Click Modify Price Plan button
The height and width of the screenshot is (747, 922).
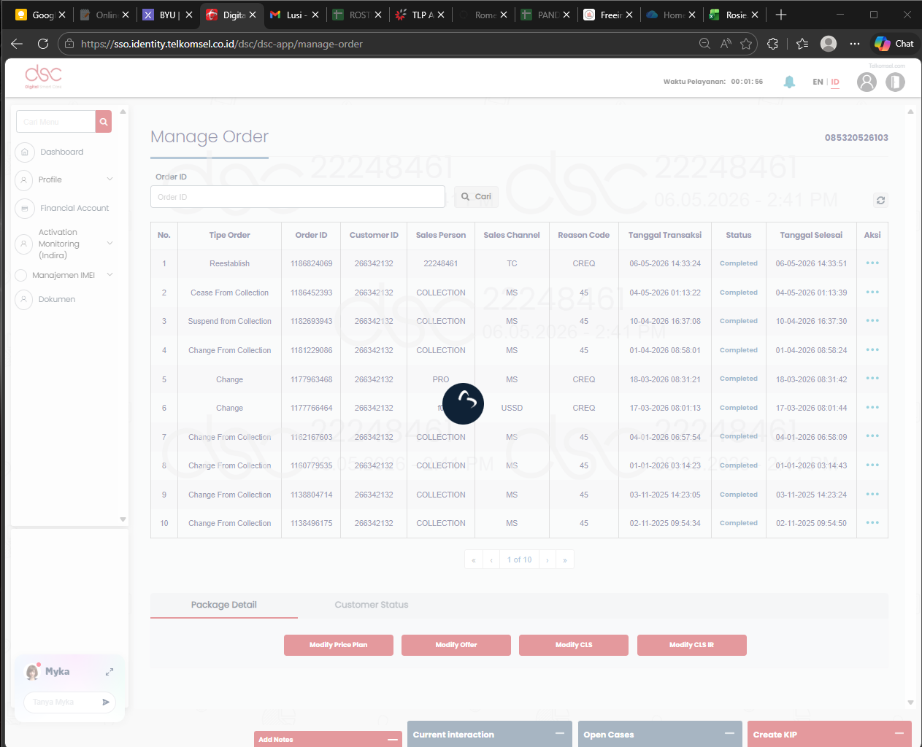(339, 645)
